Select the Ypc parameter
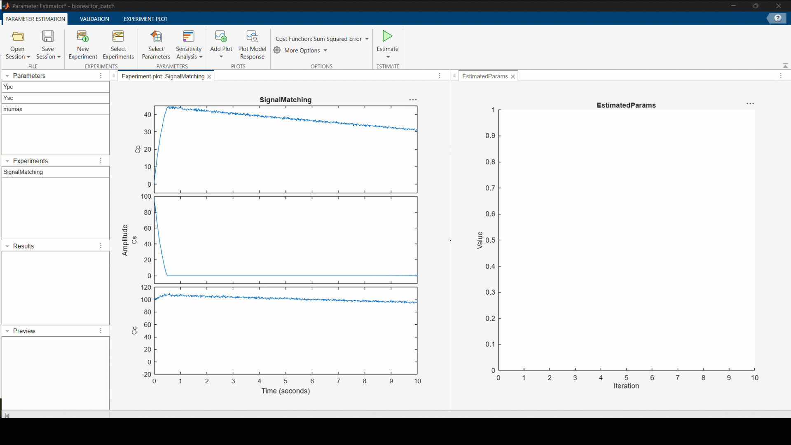791x445 pixels. 55,87
